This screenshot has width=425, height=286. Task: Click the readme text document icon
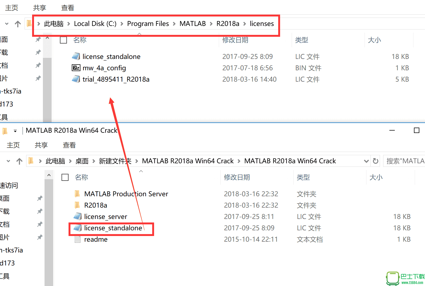77,239
